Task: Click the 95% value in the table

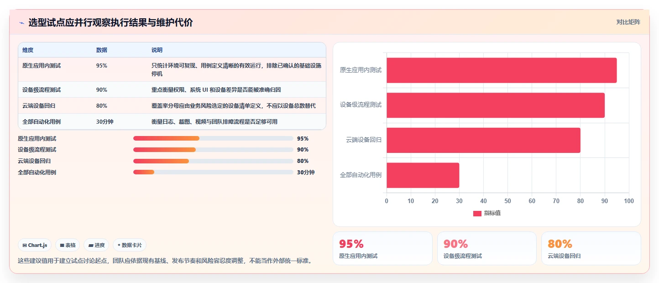Action: point(102,66)
